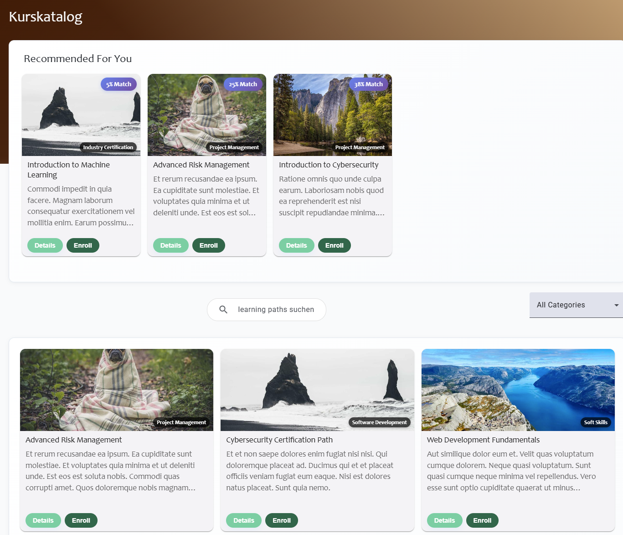Click the 38% Match badge
Image resolution: width=623 pixels, height=535 pixels.
368,84
